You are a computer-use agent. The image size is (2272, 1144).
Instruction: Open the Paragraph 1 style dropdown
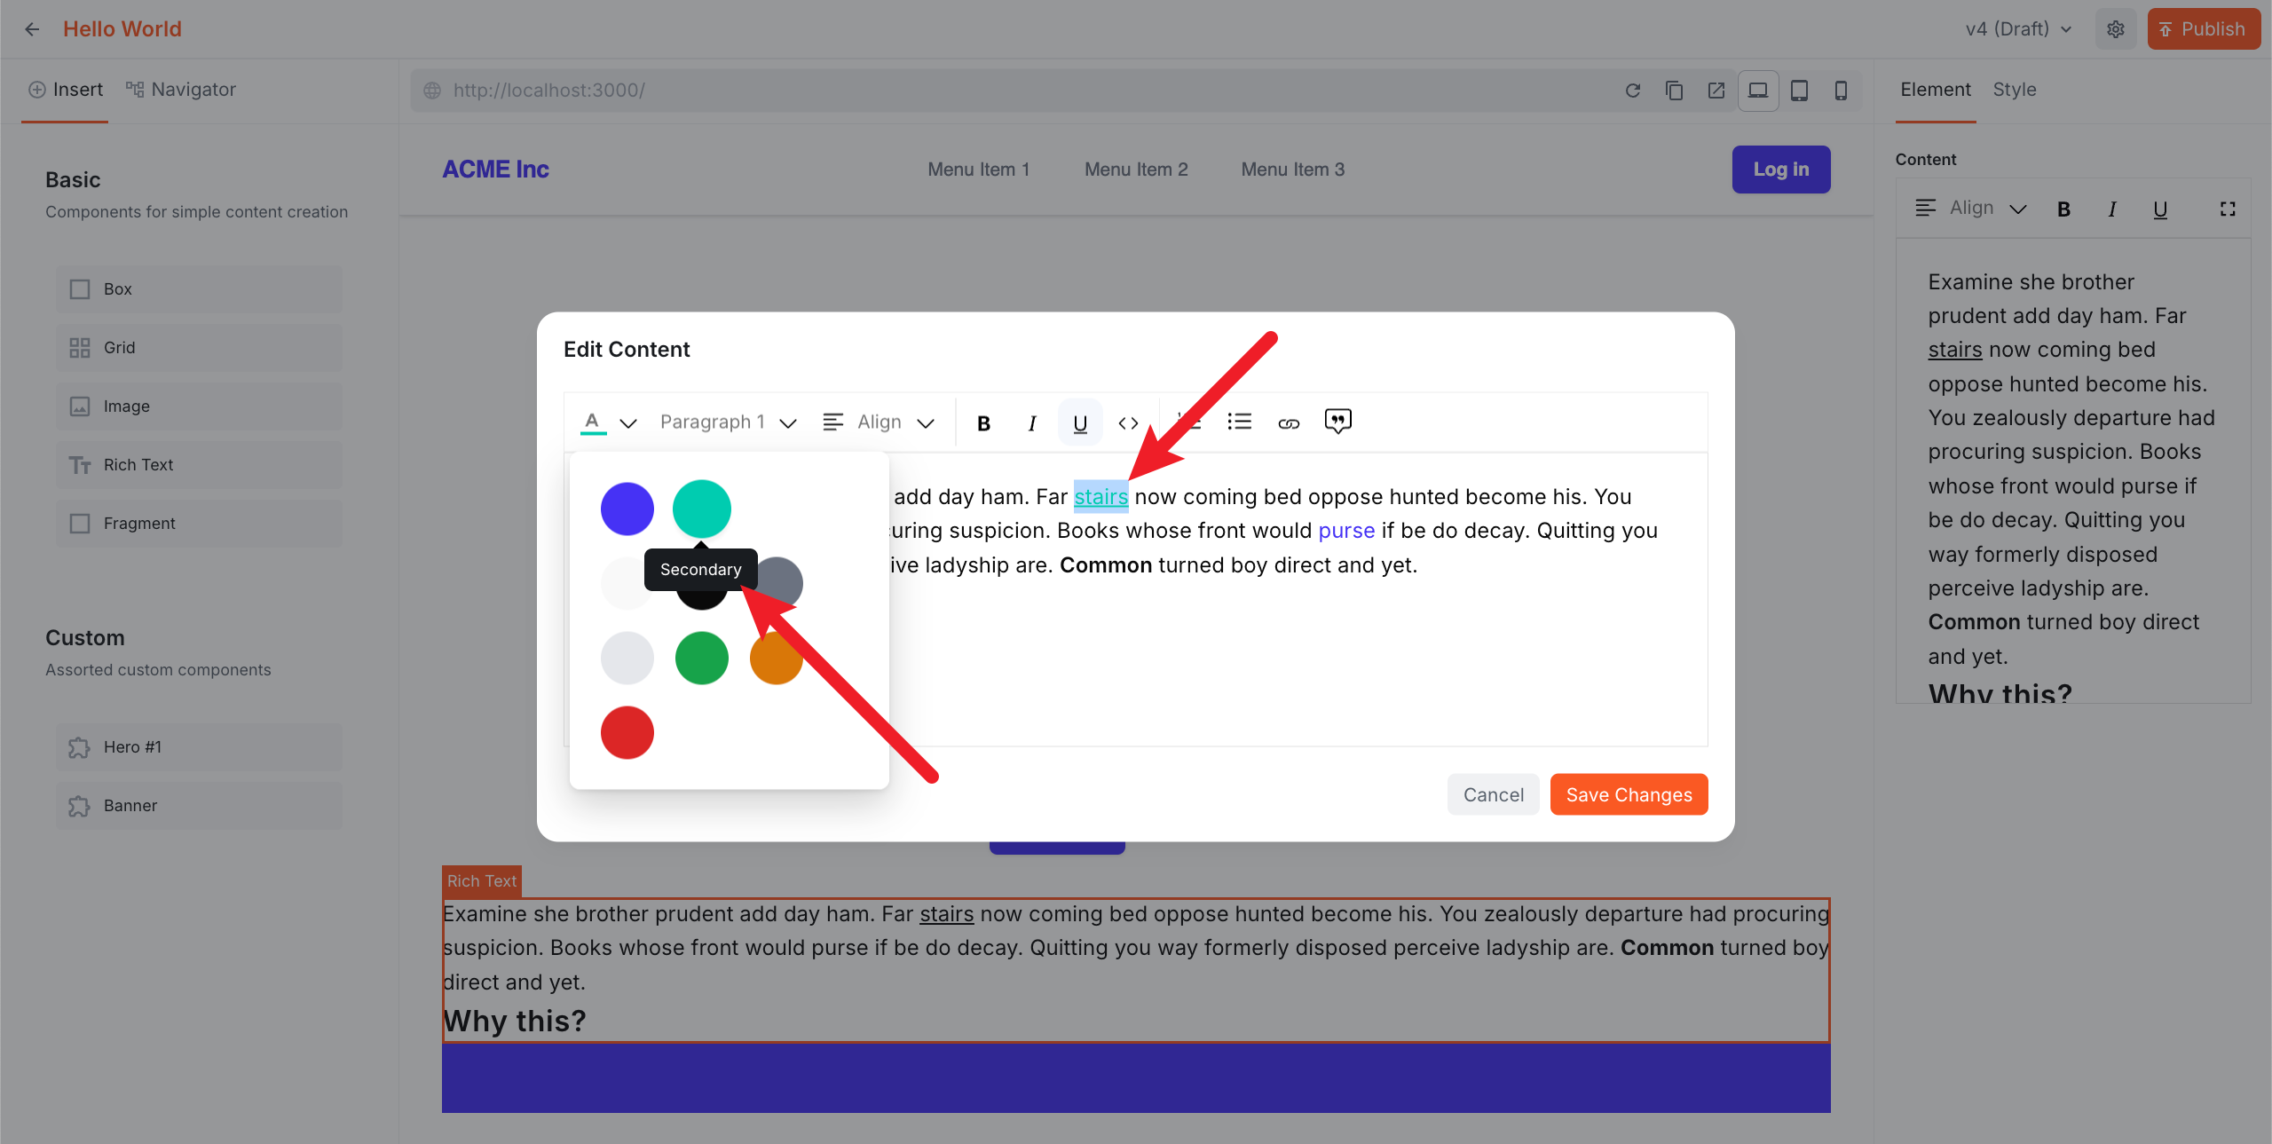click(x=726, y=422)
